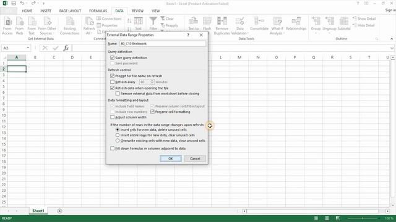Click the Name field in dialog
Screen dimensions: 396x222
click(x=163, y=44)
